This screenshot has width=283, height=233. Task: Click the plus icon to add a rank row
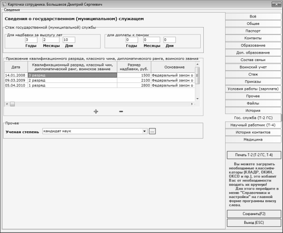pyautogui.click(x=96, y=111)
